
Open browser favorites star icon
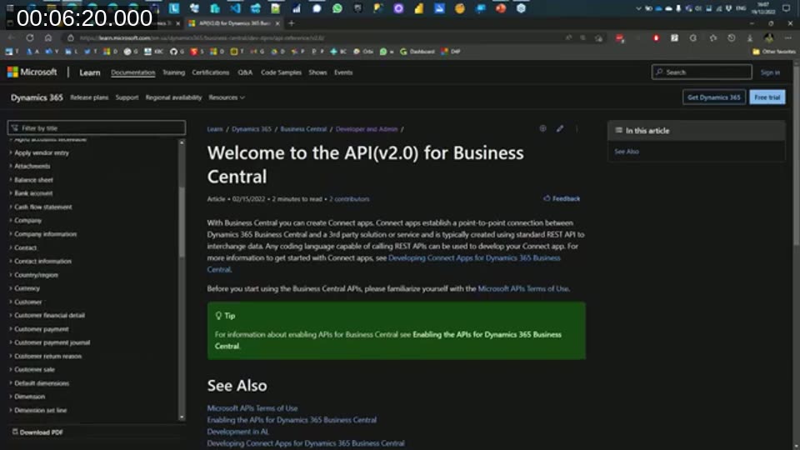tap(712, 37)
